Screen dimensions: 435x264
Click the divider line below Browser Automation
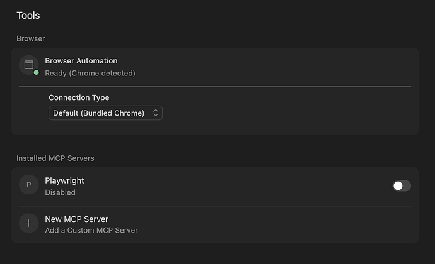214,86
